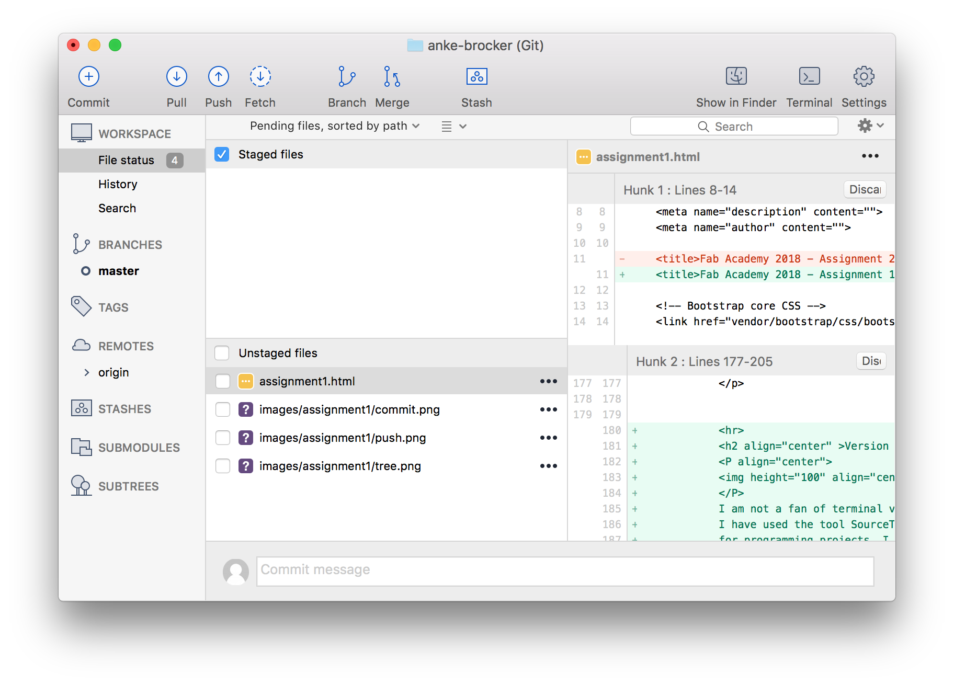Click the WORKSPACE section header

click(134, 134)
